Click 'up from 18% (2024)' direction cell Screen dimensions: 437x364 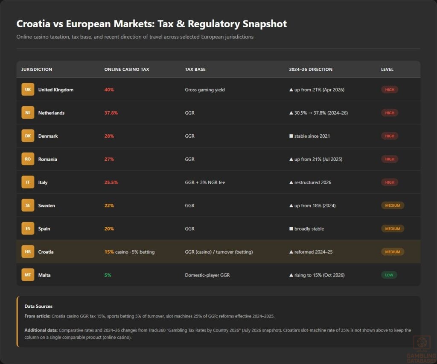[x=312, y=205]
